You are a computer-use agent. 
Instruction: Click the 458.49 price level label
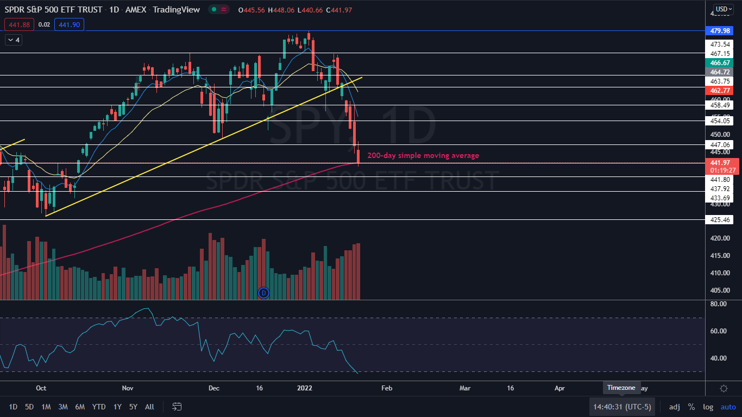pyautogui.click(x=720, y=105)
